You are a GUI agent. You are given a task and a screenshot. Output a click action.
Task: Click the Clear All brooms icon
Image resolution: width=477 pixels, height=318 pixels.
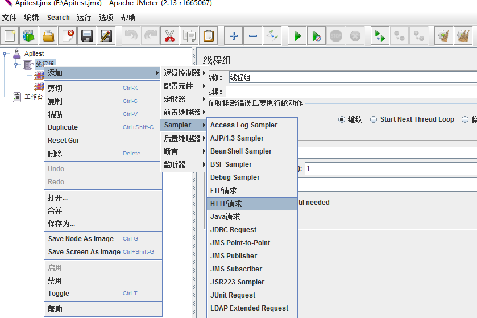point(463,36)
